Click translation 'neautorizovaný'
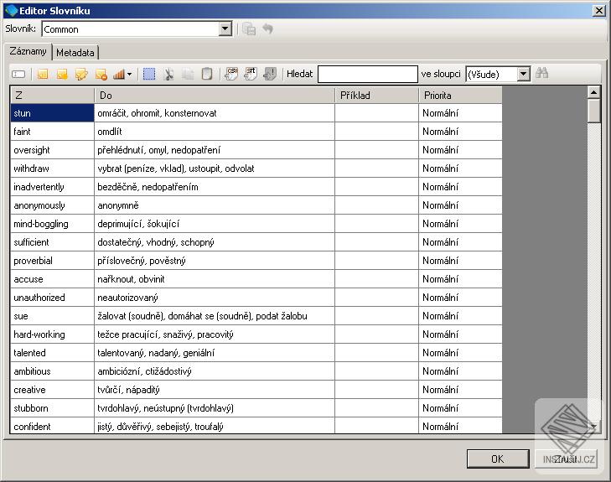The height and width of the screenshot is (482, 611). click(215, 298)
